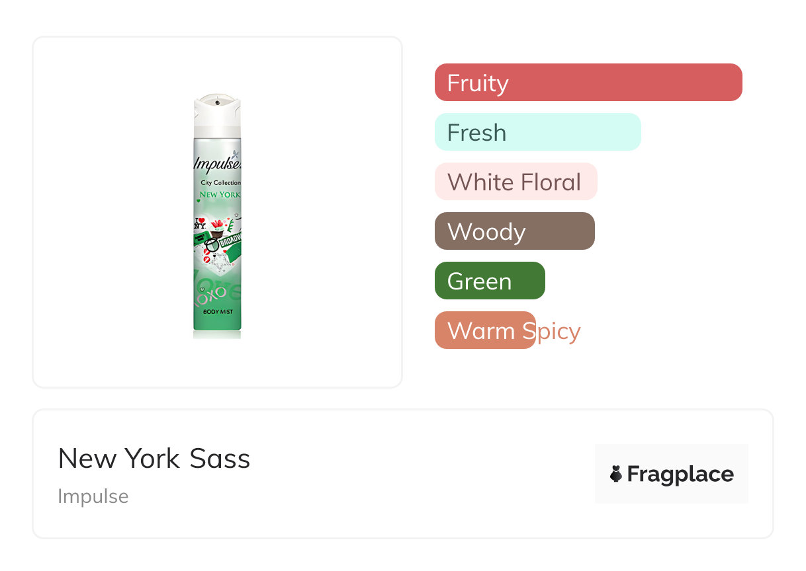The width and height of the screenshot is (806, 571).
Task: Choose the Woody accord bar
Action: point(514,231)
